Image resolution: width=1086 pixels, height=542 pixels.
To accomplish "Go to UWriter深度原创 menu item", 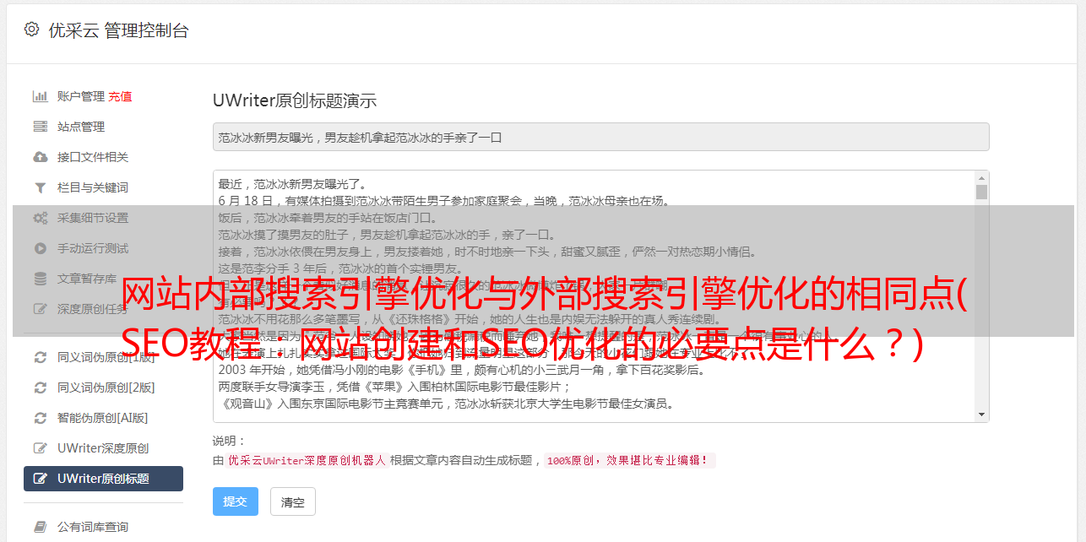I will tap(103, 448).
